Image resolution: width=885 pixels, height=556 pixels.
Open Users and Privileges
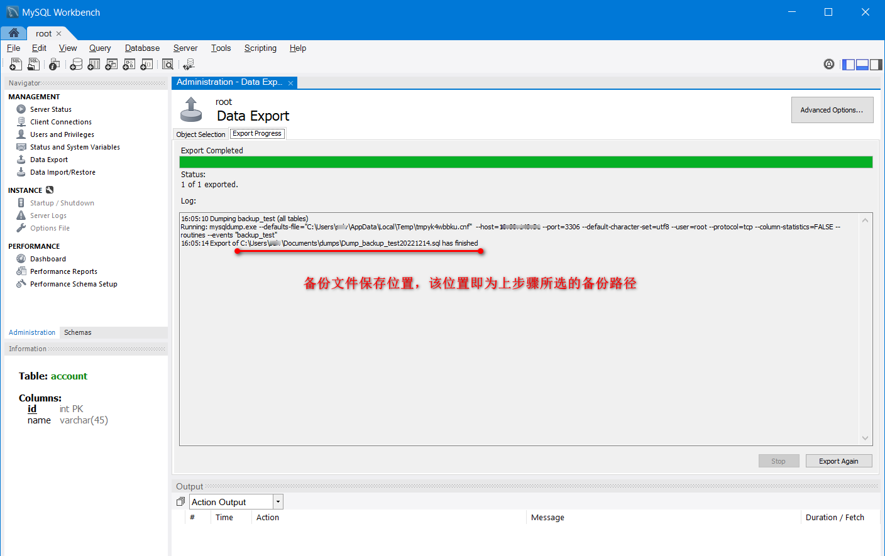click(62, 134)
